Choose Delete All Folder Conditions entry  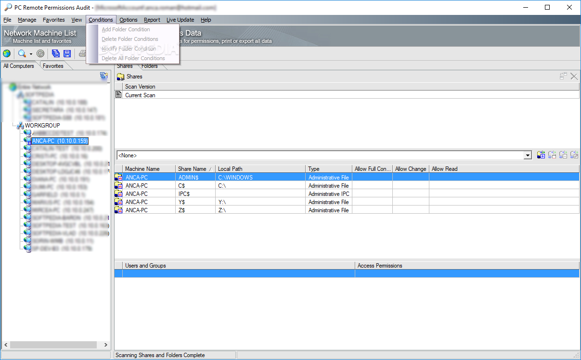133,58
